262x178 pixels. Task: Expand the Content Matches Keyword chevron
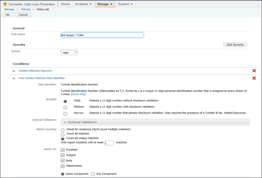[14, 71]
